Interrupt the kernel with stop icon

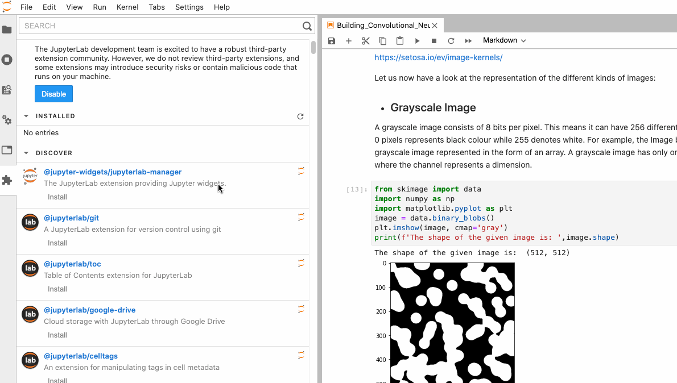[x=434, y=40]
